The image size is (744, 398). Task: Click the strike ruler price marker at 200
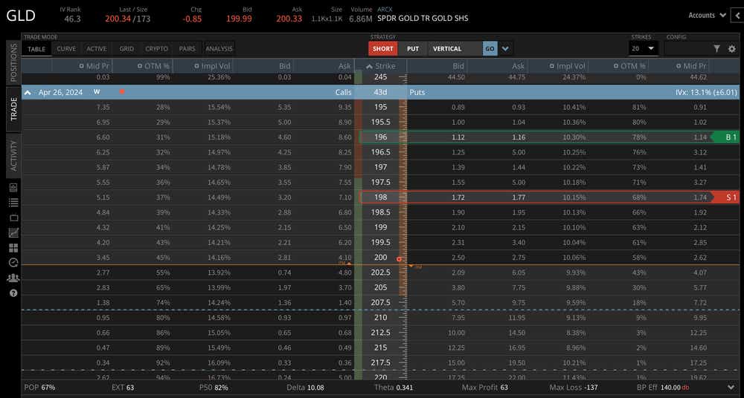click(399, 258)
